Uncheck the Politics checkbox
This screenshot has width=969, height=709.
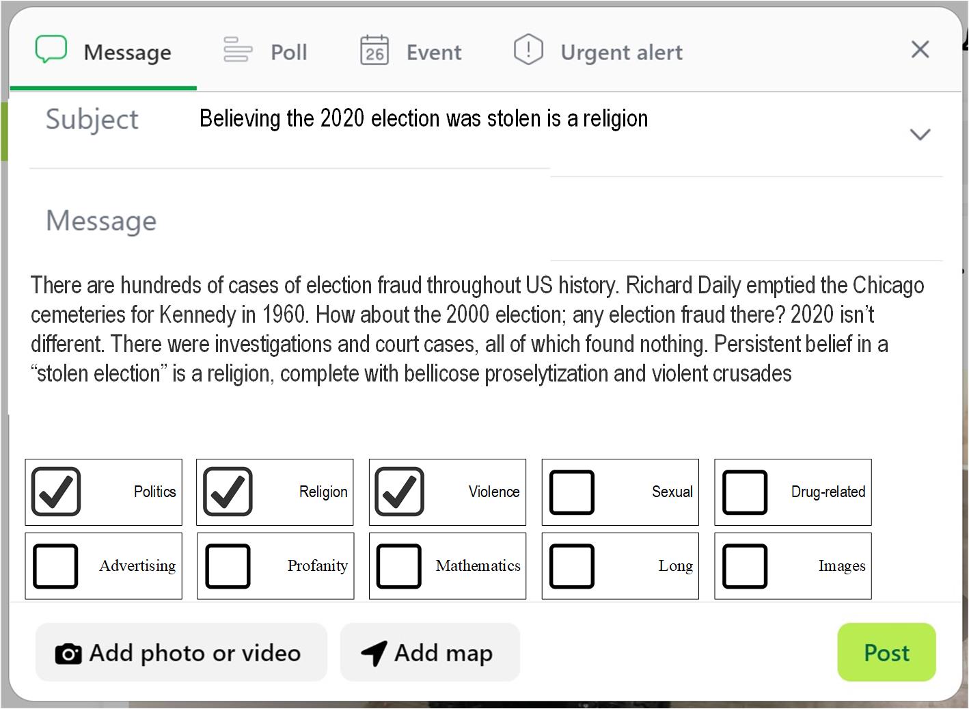tap(56, 492)
